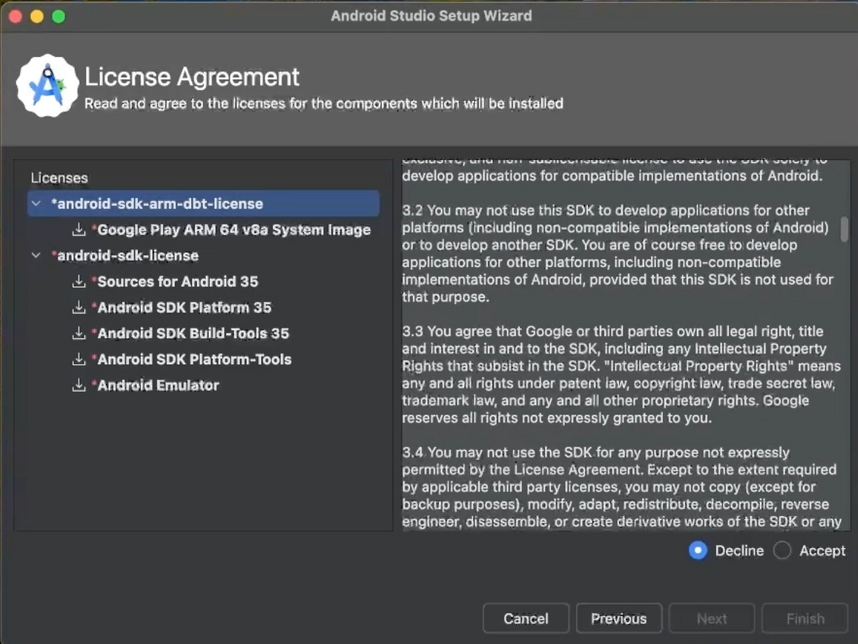The image size is (858, 644).
Task: Click the 'Read and agree to the licenses' subtitle
Action: pyautogui.click(x=324, y=103)
